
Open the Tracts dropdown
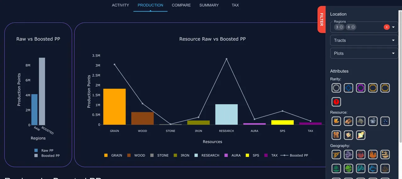[x=364, y=40]
